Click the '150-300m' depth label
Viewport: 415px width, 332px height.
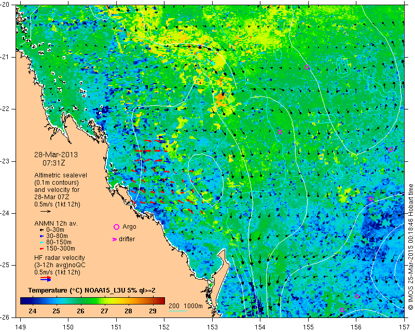(61, 248)
